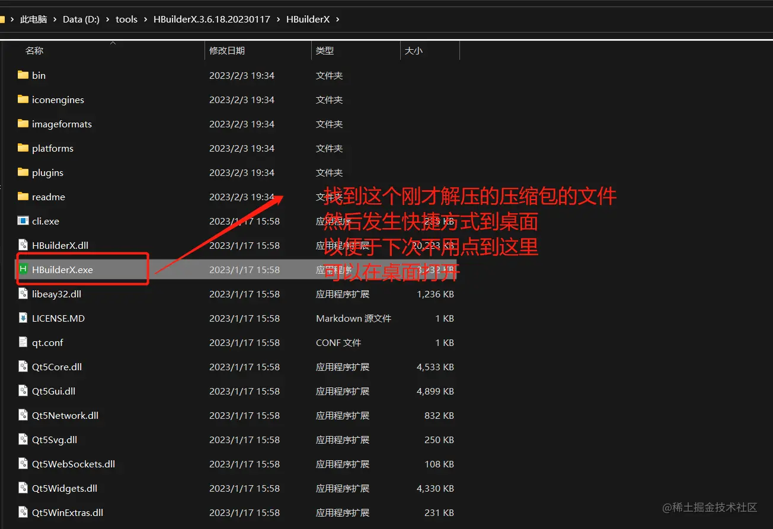Sort files by 类型 column header
773x529 pixels.
point(325,51)
